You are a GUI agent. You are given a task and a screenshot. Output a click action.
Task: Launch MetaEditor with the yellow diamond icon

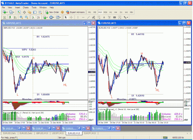coord(62,12)
